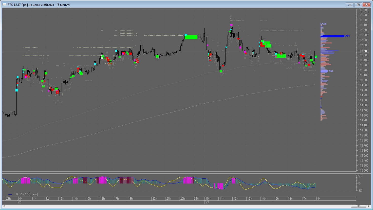Click the date 23 on time axis

tap(207, 202)
